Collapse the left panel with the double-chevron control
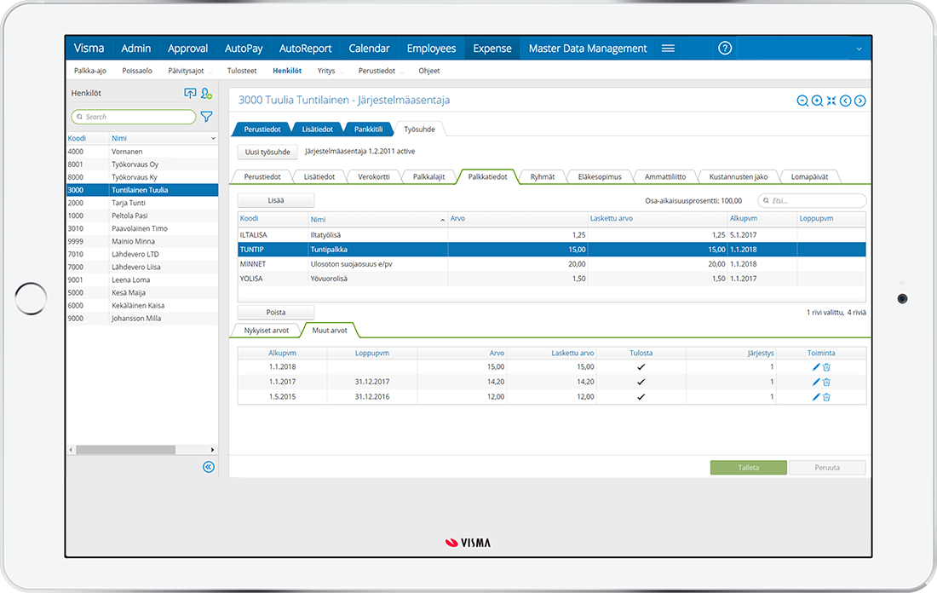The width and height of the screenshot is (937, 593). (x=208, y=467)
